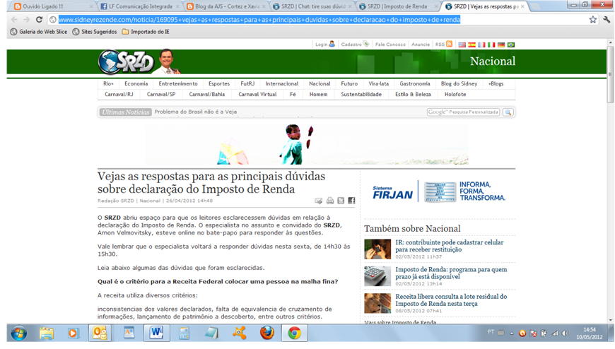Share the article on Facebook icon
This screenshot has height=349, width=615.
pyautogui.click(x=351, y=201)
